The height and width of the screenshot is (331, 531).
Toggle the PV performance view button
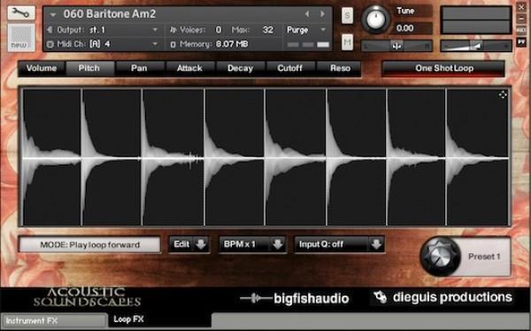[521, 42]
